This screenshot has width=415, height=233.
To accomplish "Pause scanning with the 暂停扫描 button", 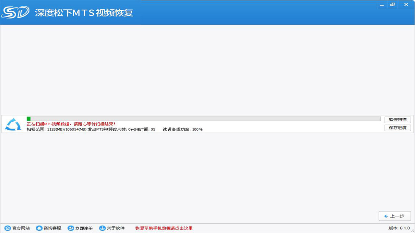I will click(398, 119).
